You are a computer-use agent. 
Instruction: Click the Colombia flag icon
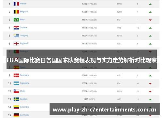click(x=16, y=107)
